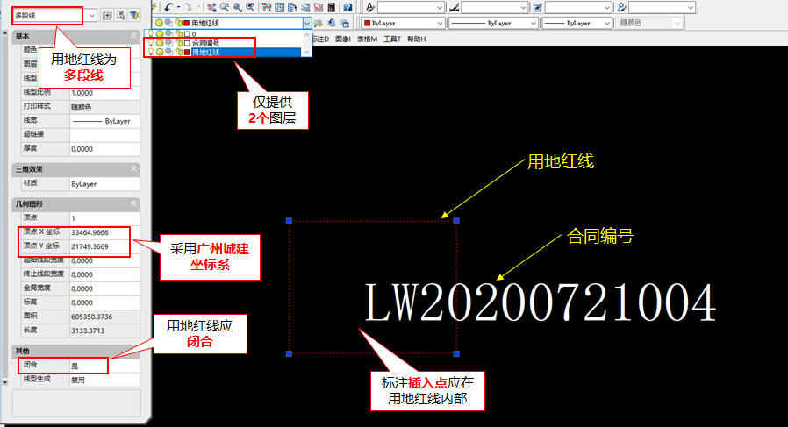Open the calculator icon in toolbar
The image size is (788, 427).
coord(331,7)
